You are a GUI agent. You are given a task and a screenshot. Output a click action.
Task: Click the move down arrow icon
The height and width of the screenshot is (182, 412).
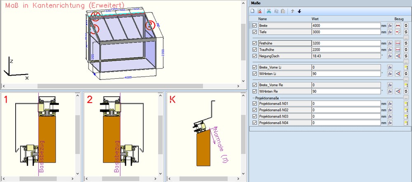coord(300,11)
